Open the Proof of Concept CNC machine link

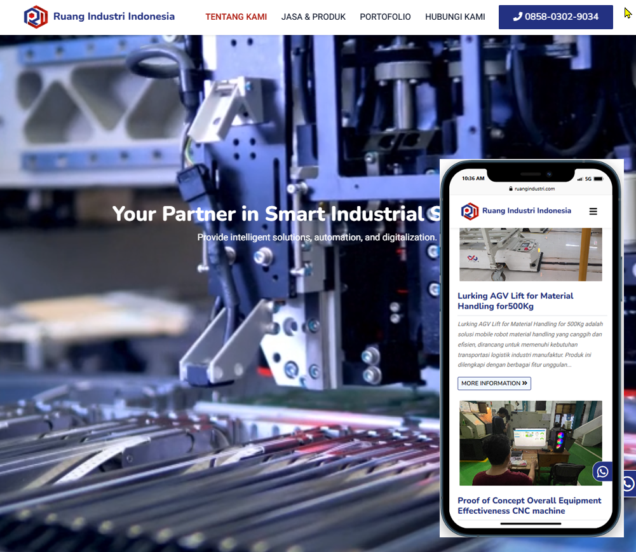(x=529, y=506)
